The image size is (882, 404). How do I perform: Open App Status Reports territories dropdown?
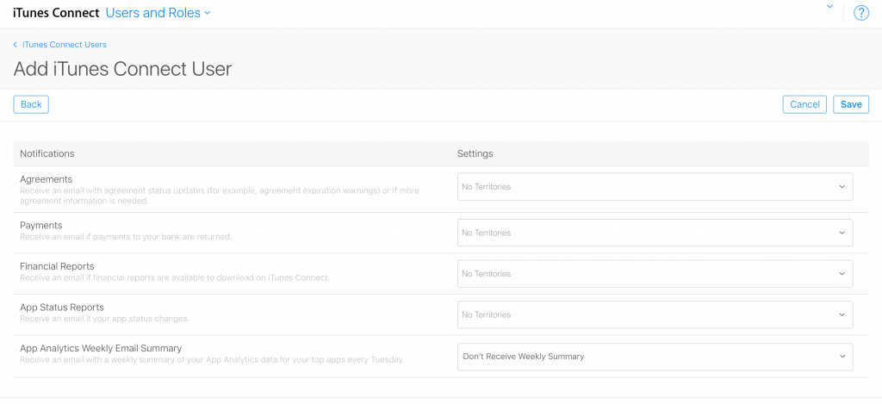coord(655,315)
